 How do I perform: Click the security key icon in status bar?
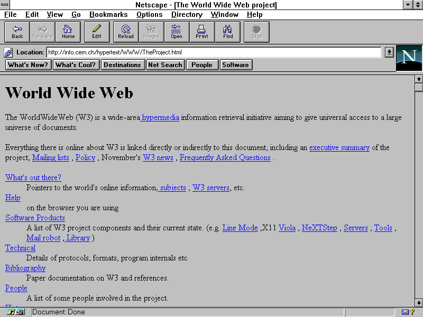pyautogui.click(x=16, y=312)
